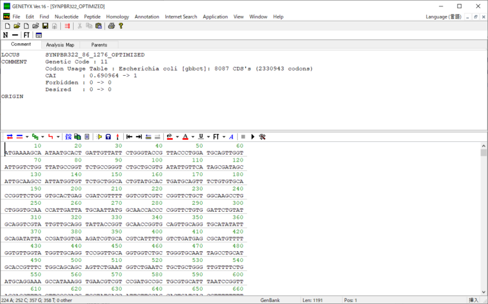Click the gray stop square icon
Image resolution: width=488 pixels, height=304 pixels.
(x=243, y=137)
